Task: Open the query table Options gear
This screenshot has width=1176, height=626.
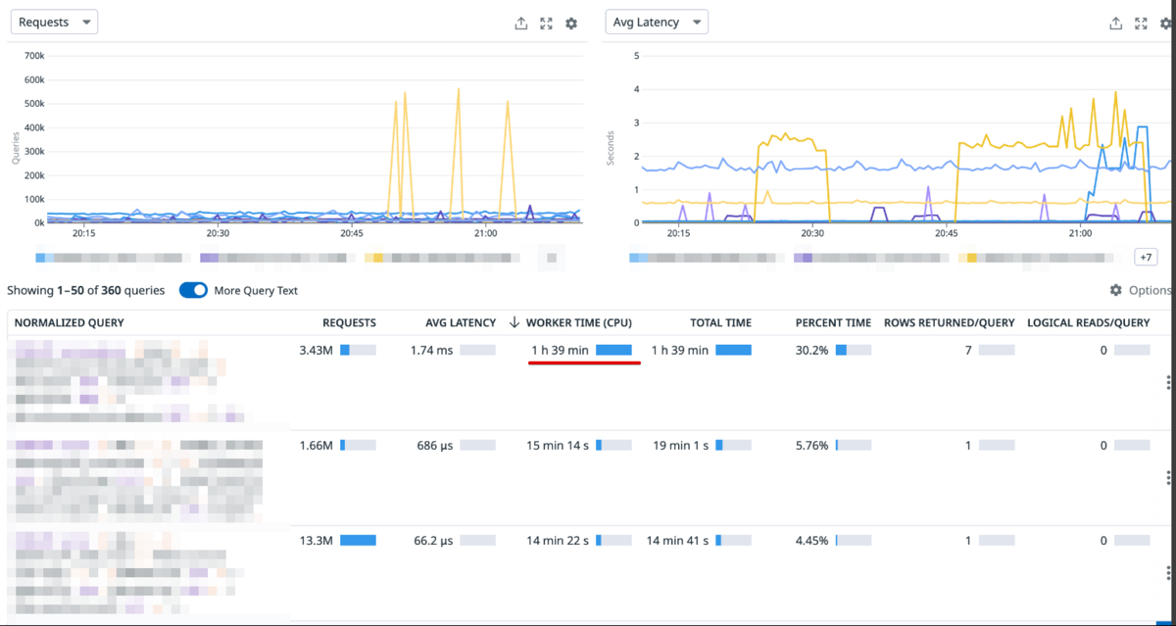Action: click(1115, 291)
